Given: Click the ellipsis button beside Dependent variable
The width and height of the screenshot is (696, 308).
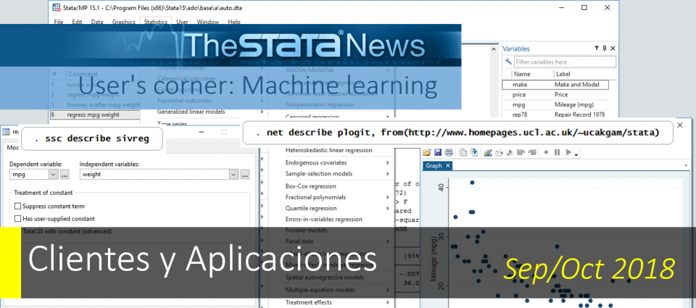Looking at the screenshot, I should [x=65, y=175].
